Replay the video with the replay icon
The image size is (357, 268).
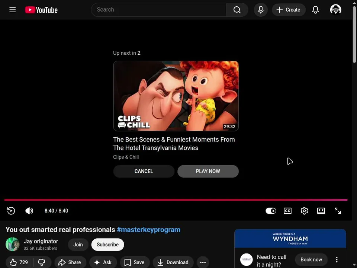click(x=11, y=211)
